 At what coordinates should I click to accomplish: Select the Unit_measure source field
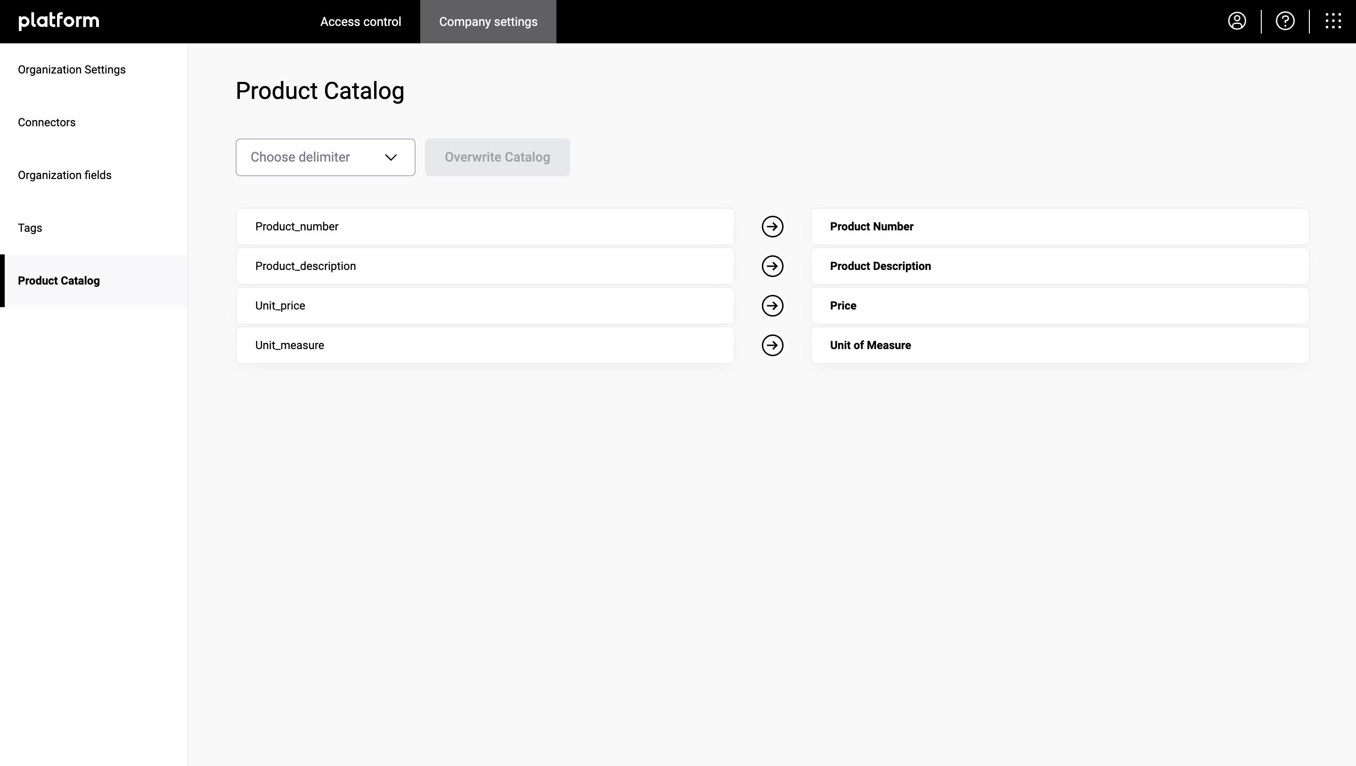coord(485,345)
